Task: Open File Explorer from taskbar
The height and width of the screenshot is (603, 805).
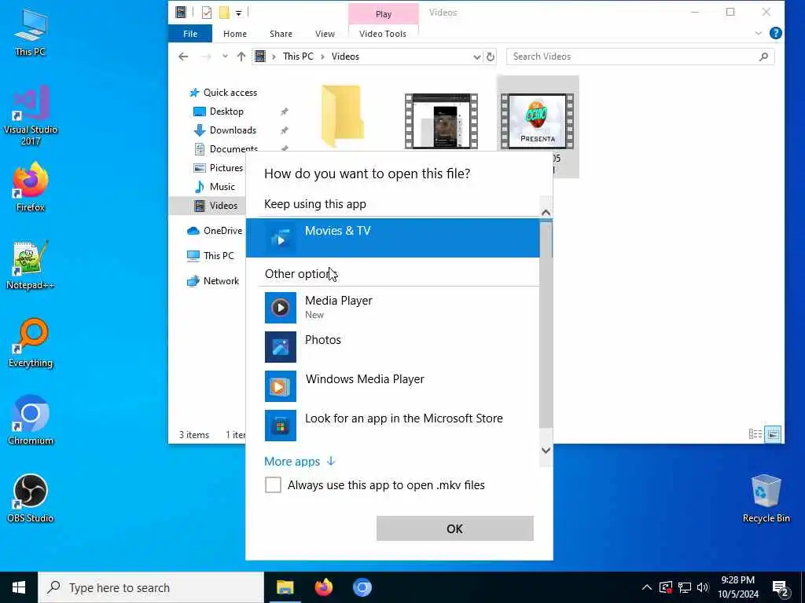Action: pos(285,587)
